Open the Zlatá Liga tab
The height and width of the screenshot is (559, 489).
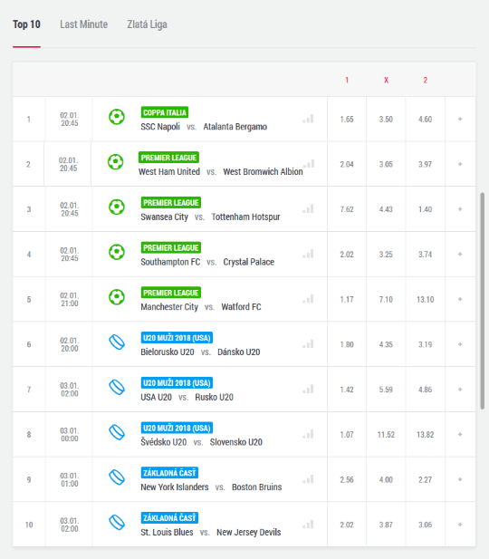pyautogui.click(x=147, y=24)
